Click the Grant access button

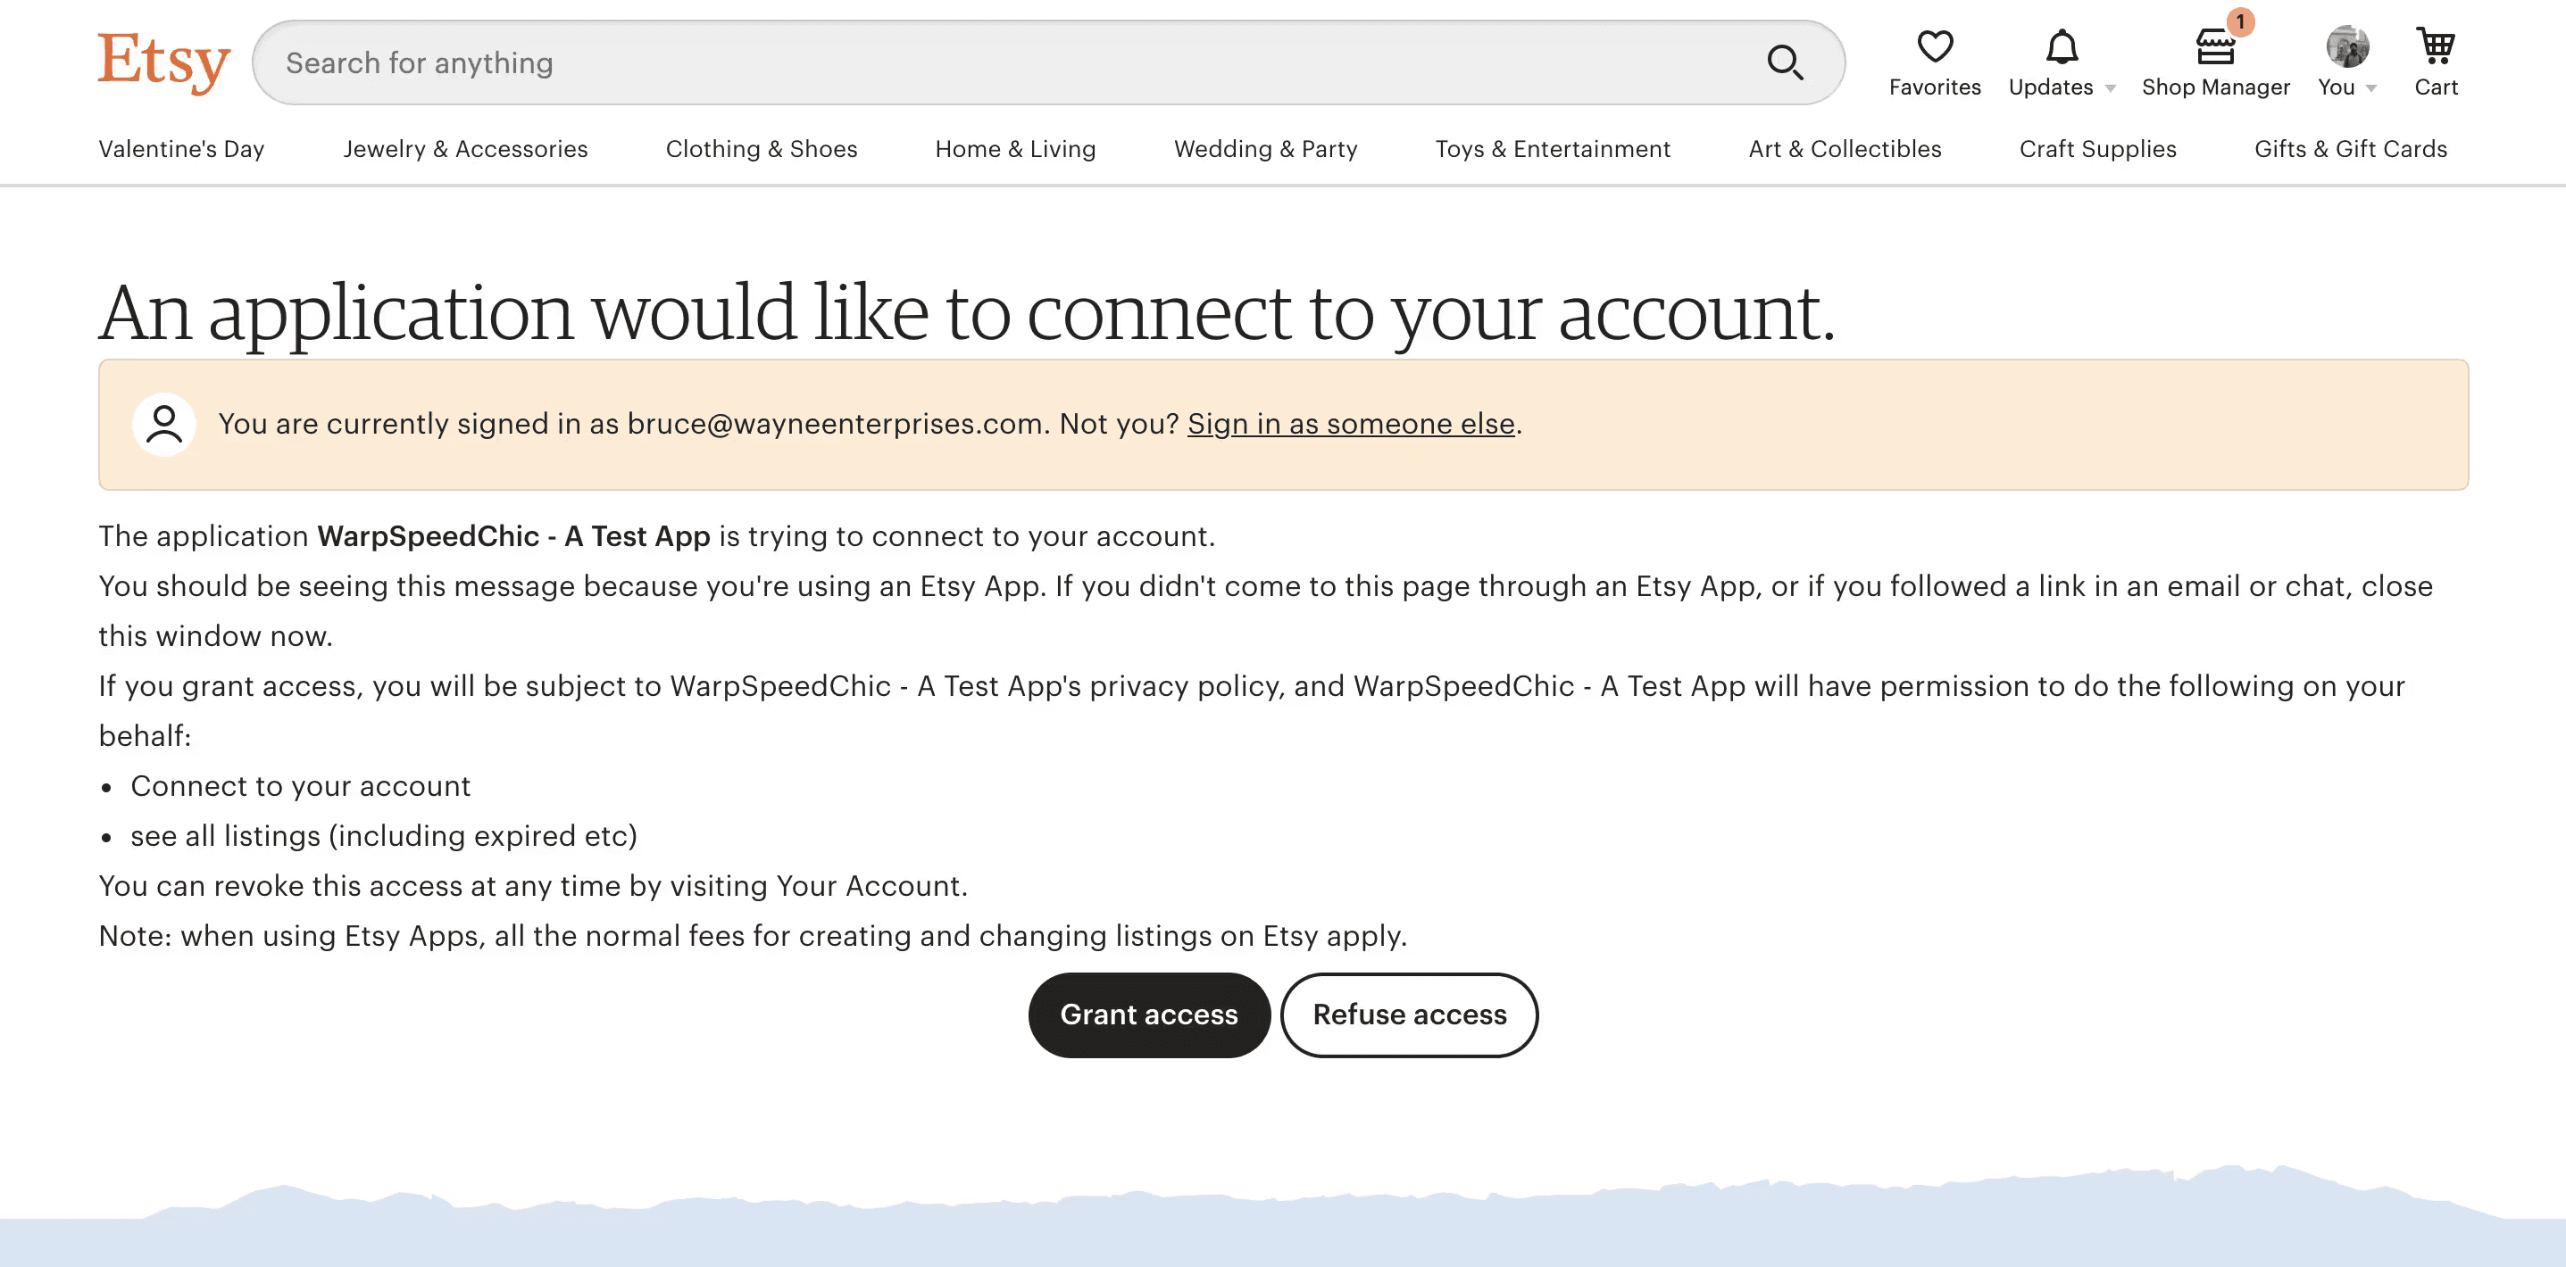coord(1148,1015)
